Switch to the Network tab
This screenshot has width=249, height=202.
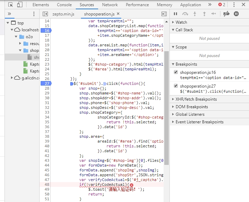(x=110, y=5)
